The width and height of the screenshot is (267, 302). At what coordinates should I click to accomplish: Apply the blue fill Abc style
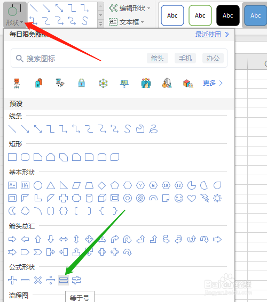[256, 15]
